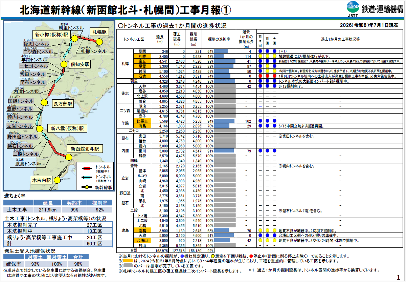
Task: Click the 合計 row label
Action: (x=134, y=250)
